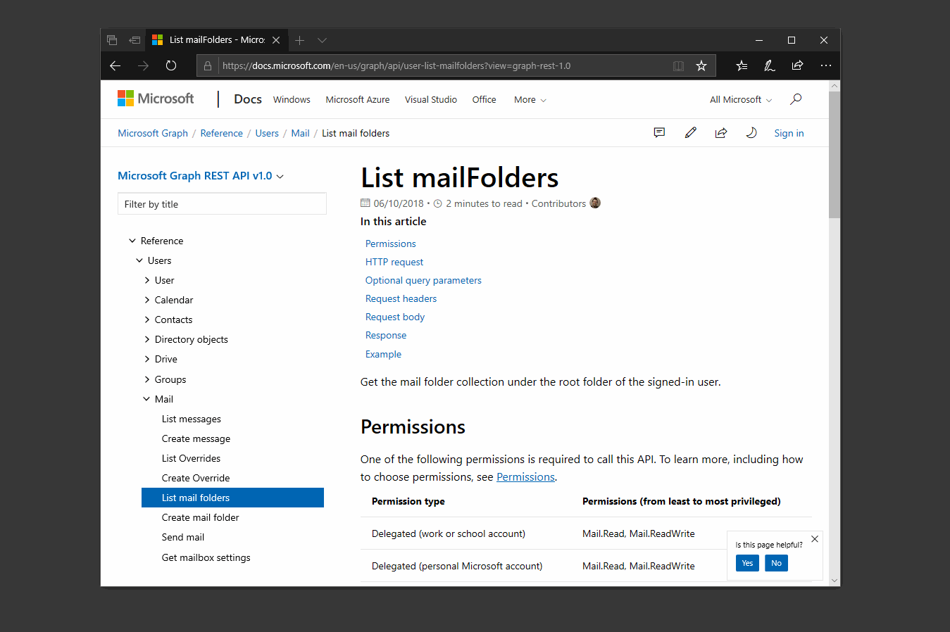Click the contributor avatar
950x632 pixels.
[x=595, y=203]
